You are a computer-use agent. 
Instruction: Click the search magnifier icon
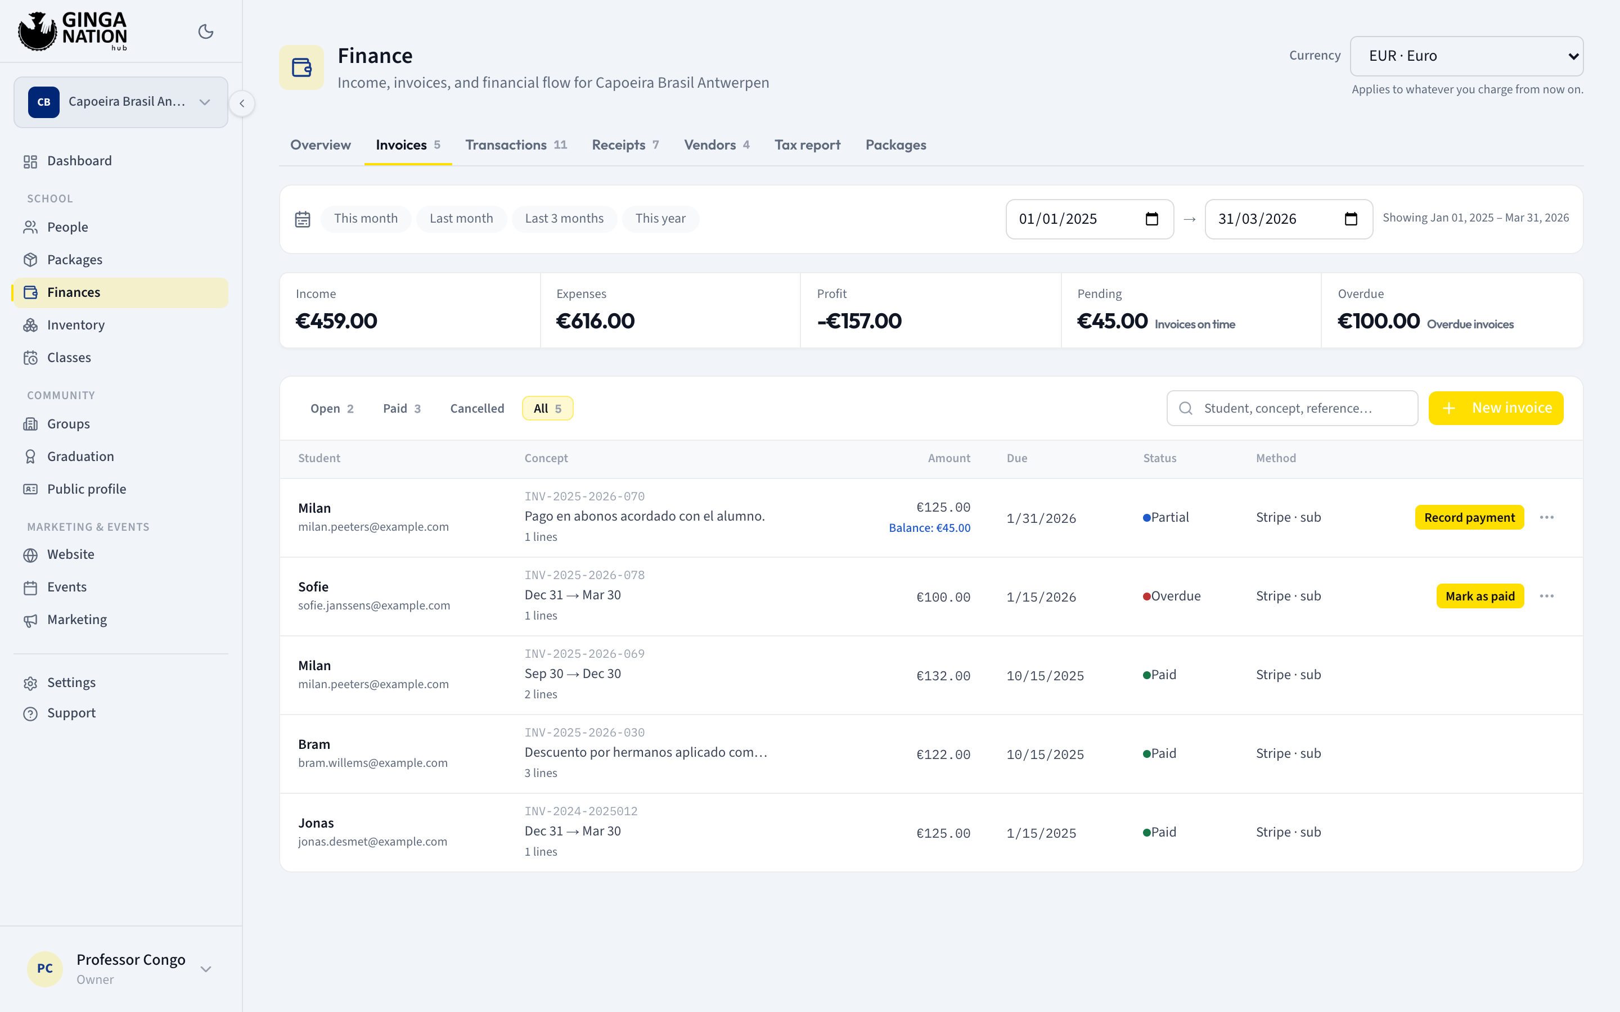pos(1185,408)
